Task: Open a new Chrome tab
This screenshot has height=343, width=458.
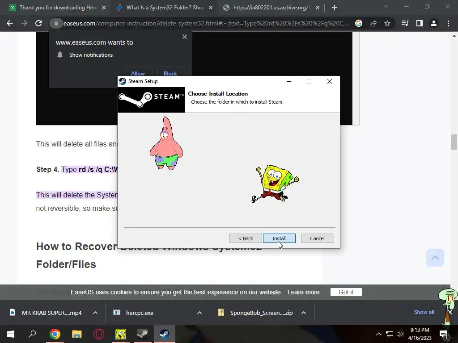Action: (335, 8)
